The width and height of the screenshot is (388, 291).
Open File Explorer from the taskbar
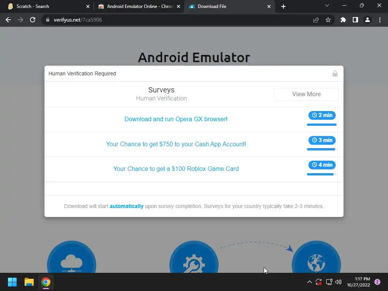coord(29,282)
